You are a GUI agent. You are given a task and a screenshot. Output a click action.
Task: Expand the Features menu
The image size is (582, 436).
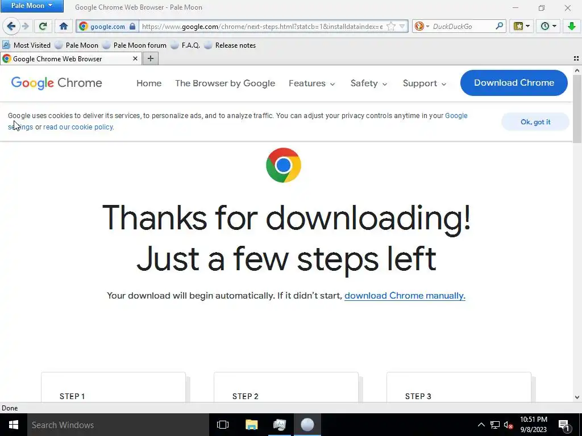(312, 83)
